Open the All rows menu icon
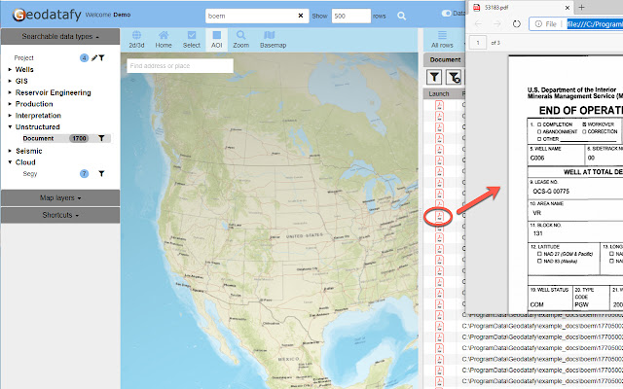Viewport: 623px width, 389px height. click(x=442, y=35)
